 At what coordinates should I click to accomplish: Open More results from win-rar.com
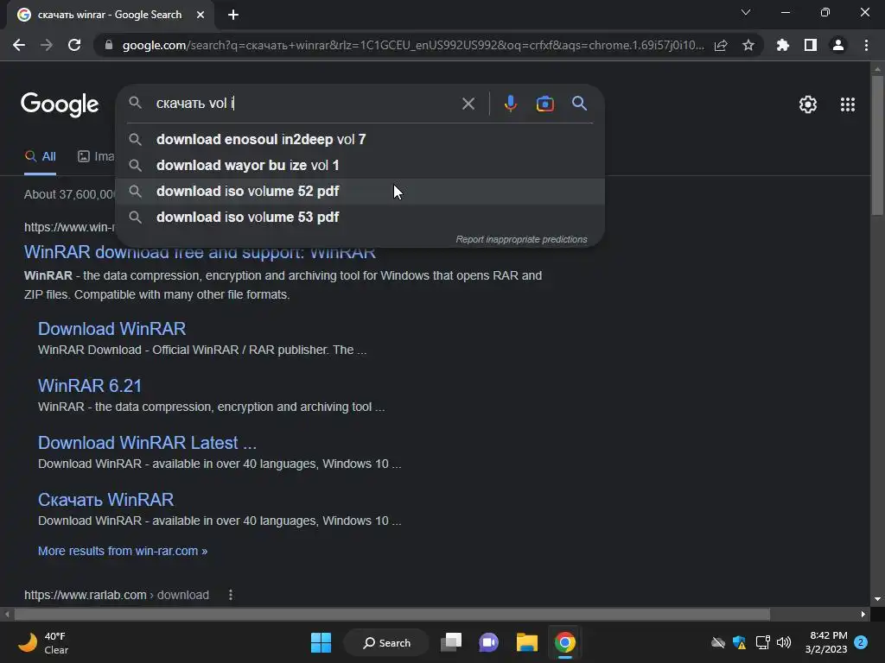[x=123, y=551]
